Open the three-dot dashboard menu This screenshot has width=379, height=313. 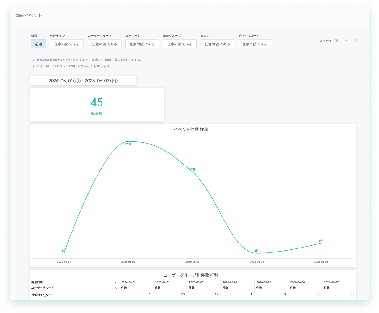click(356, 41)
